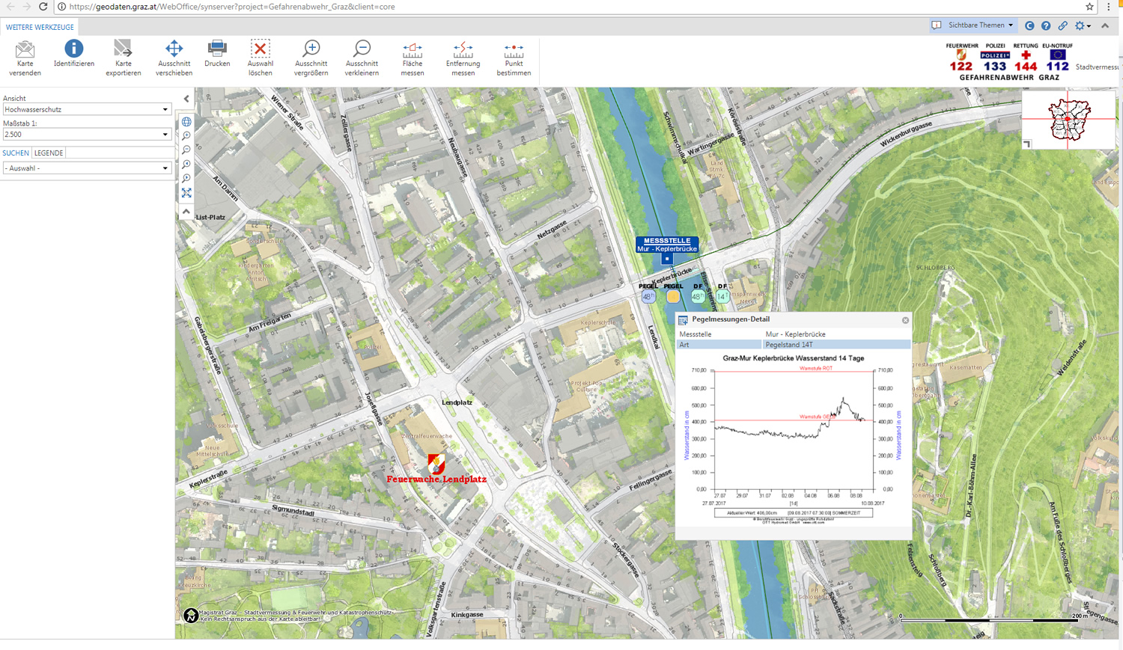Viewport: 1123px width, 650px height.
Task: Click the full extent globe icon
Action: coord(186,121)
